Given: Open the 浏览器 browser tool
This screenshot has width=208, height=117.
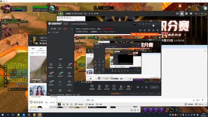Looking at the screenshot, I should click(69, 74).
